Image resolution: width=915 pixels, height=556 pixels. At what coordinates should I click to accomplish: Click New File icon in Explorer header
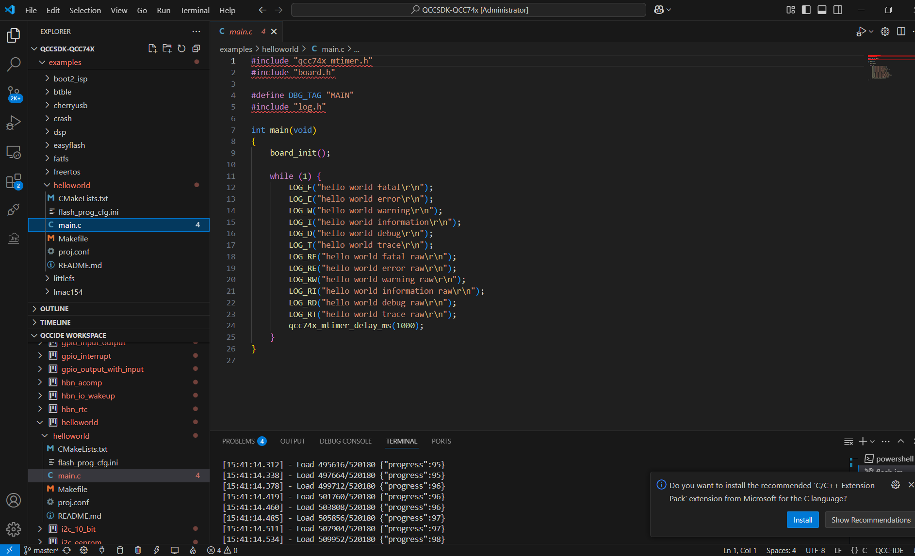[152, 48]
